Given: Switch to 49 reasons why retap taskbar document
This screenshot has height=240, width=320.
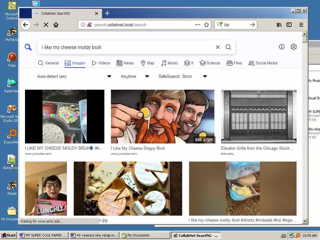Looking at the screenshot, I should [x=94, y=235].
